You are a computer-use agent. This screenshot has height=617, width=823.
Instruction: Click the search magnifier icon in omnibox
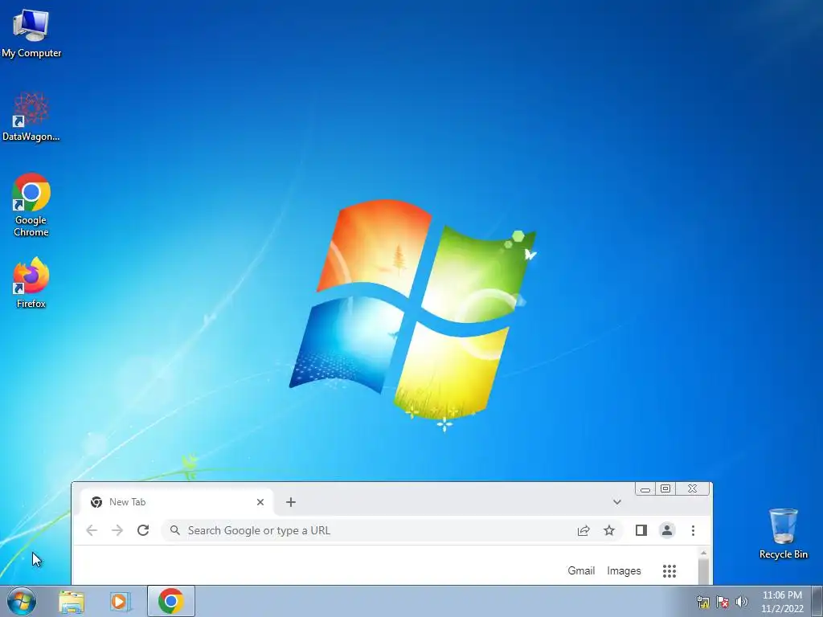(x=174, y=530)
